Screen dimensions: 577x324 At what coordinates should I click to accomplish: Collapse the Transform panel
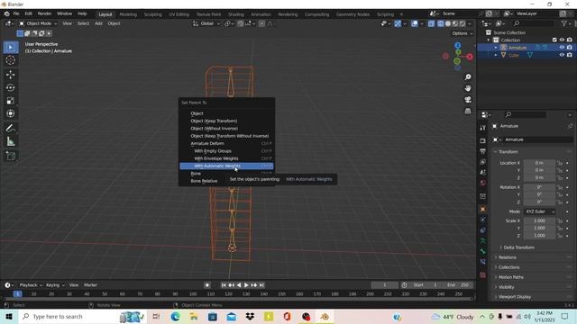click(508, 152)
